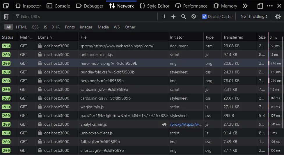Sort by Domain column header

click(57, 37)
